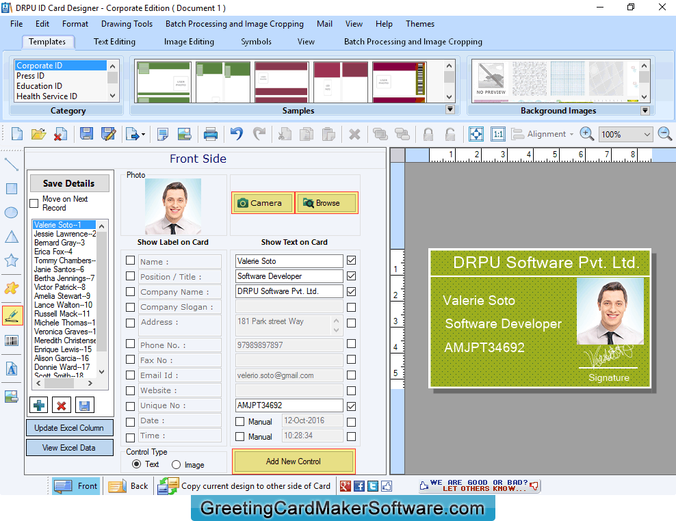The image size is (676, 521).
Task: Redo the last action
Action: click(x=259, y=134)
